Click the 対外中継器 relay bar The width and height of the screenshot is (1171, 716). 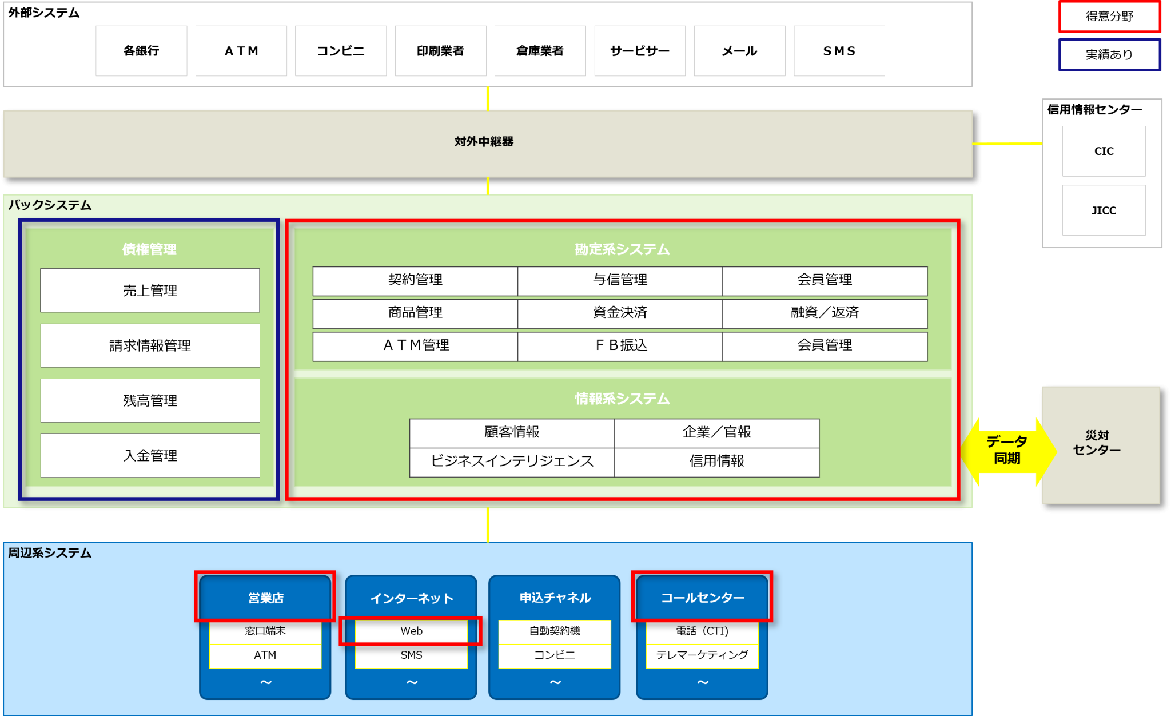[x=484, y=142]
